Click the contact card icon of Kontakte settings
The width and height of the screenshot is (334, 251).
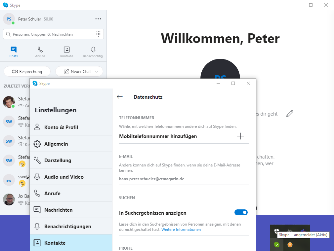point(37,243)
